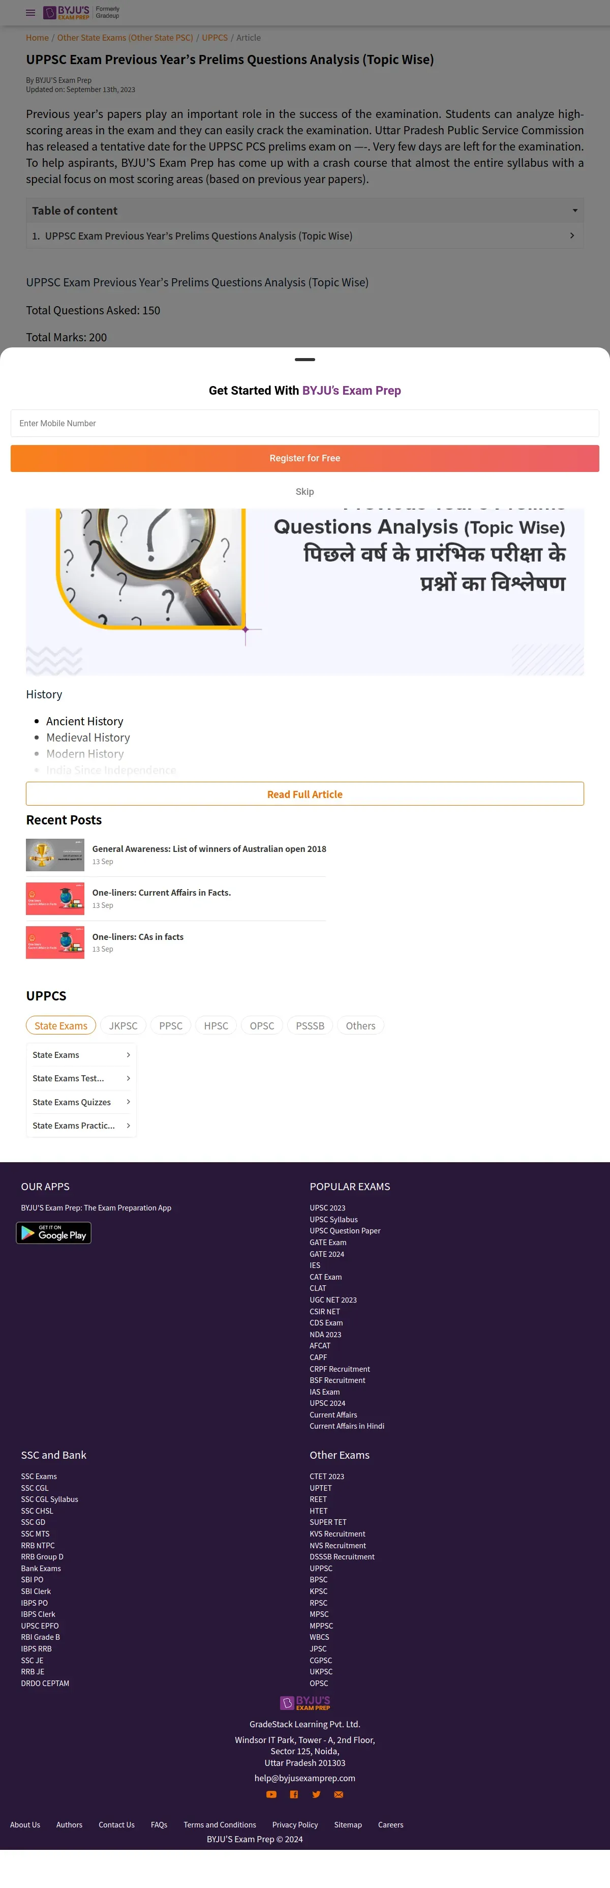Click the email envelope icon in footer
Image resolution: width=610 pixels, height=1888 pixels.
click(x=339, y=1794)
